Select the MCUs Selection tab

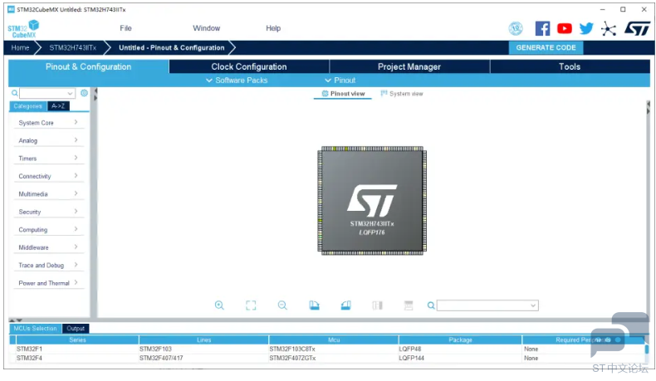[35, 329]
